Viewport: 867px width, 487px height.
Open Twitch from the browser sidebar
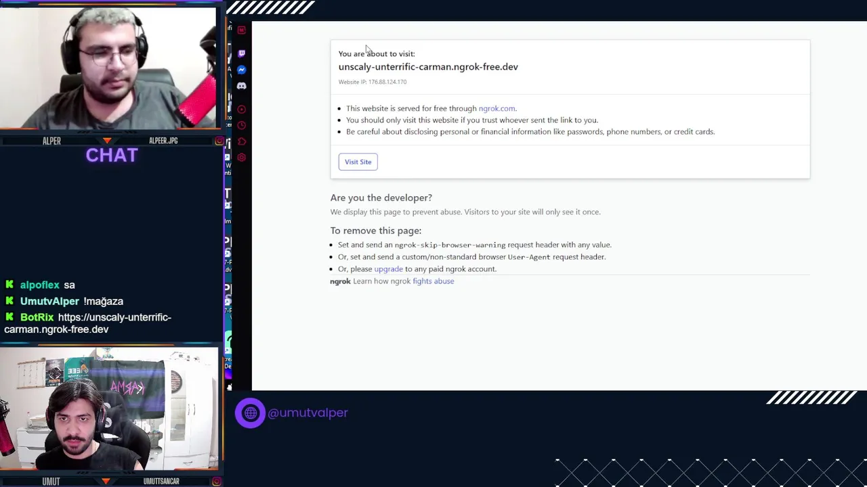pyautogui.click(x=241, y=53)
